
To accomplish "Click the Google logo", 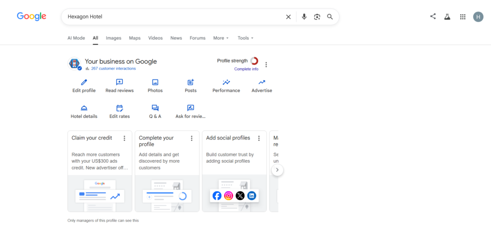I will pos(32,17).
